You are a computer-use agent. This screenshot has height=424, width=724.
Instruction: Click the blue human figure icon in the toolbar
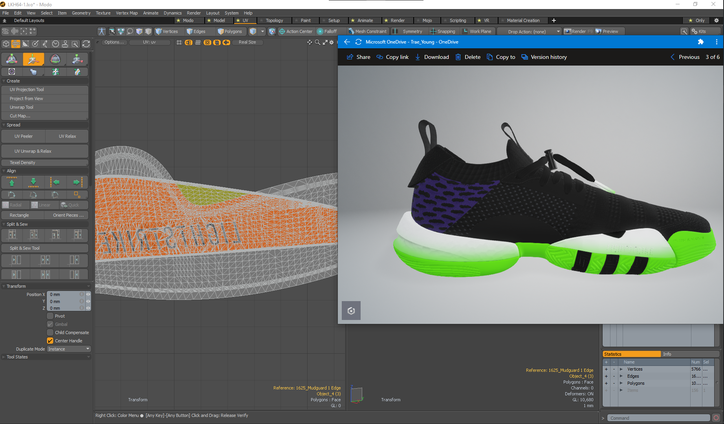pos(102,31)
